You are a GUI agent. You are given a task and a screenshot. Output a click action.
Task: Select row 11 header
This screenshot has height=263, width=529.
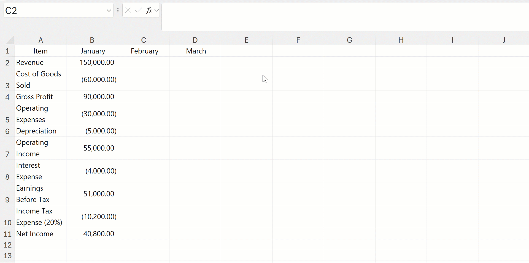(x=7, y=234)
